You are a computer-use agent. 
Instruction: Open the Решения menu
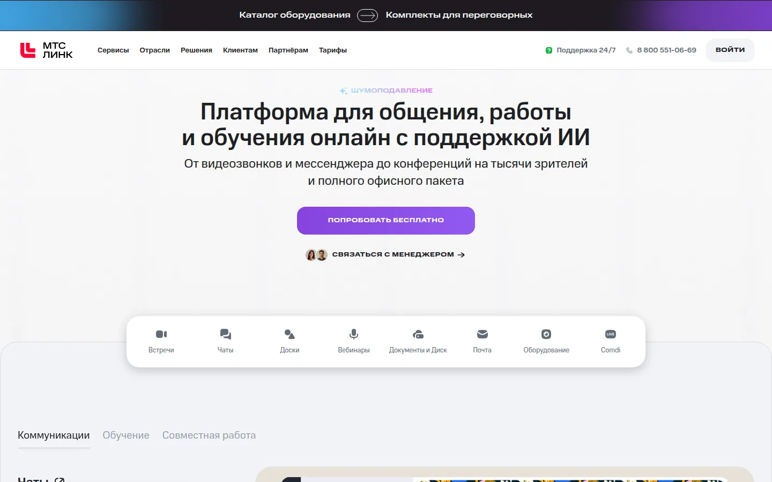(196, 50)
